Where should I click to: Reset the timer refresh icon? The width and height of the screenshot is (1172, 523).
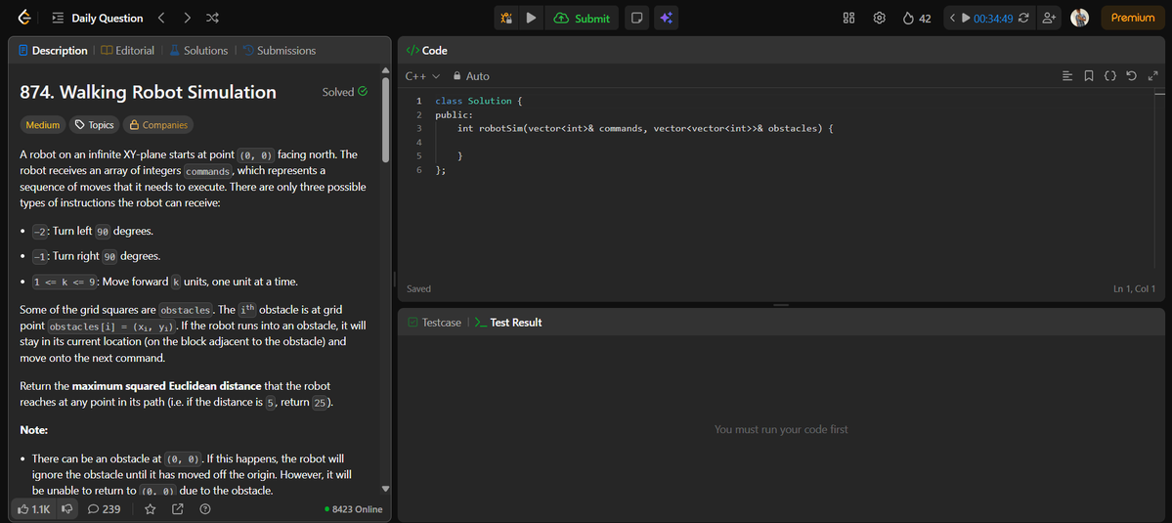pos(1023,18)
